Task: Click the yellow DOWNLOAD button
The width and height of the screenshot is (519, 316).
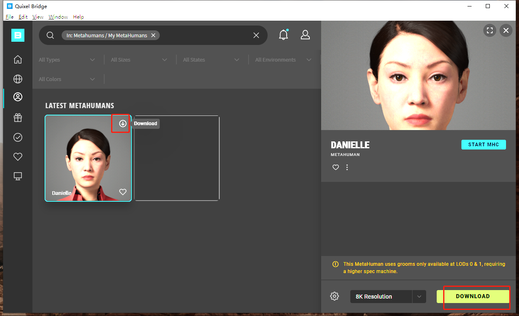Action: [473, 297]
